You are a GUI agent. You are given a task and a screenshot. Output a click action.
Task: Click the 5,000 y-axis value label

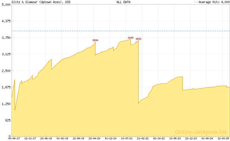6,5
